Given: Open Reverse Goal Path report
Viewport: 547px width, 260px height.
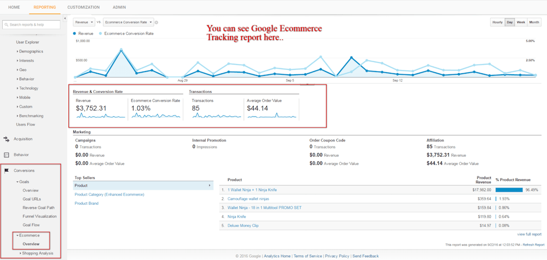Looking at the screenshot, I should [39, 208].
